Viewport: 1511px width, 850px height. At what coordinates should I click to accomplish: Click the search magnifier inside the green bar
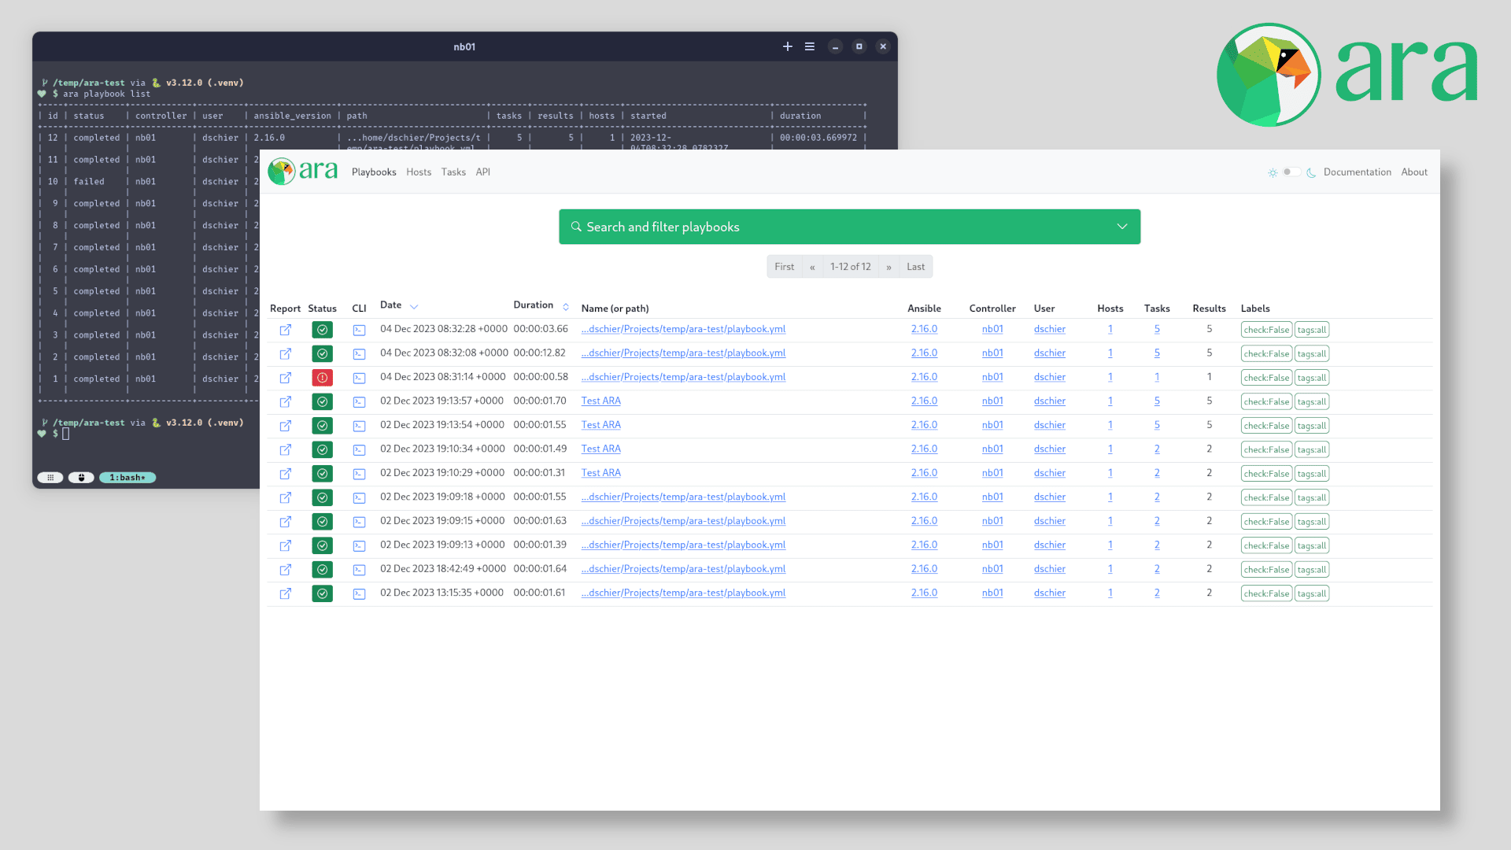[575, 227]
